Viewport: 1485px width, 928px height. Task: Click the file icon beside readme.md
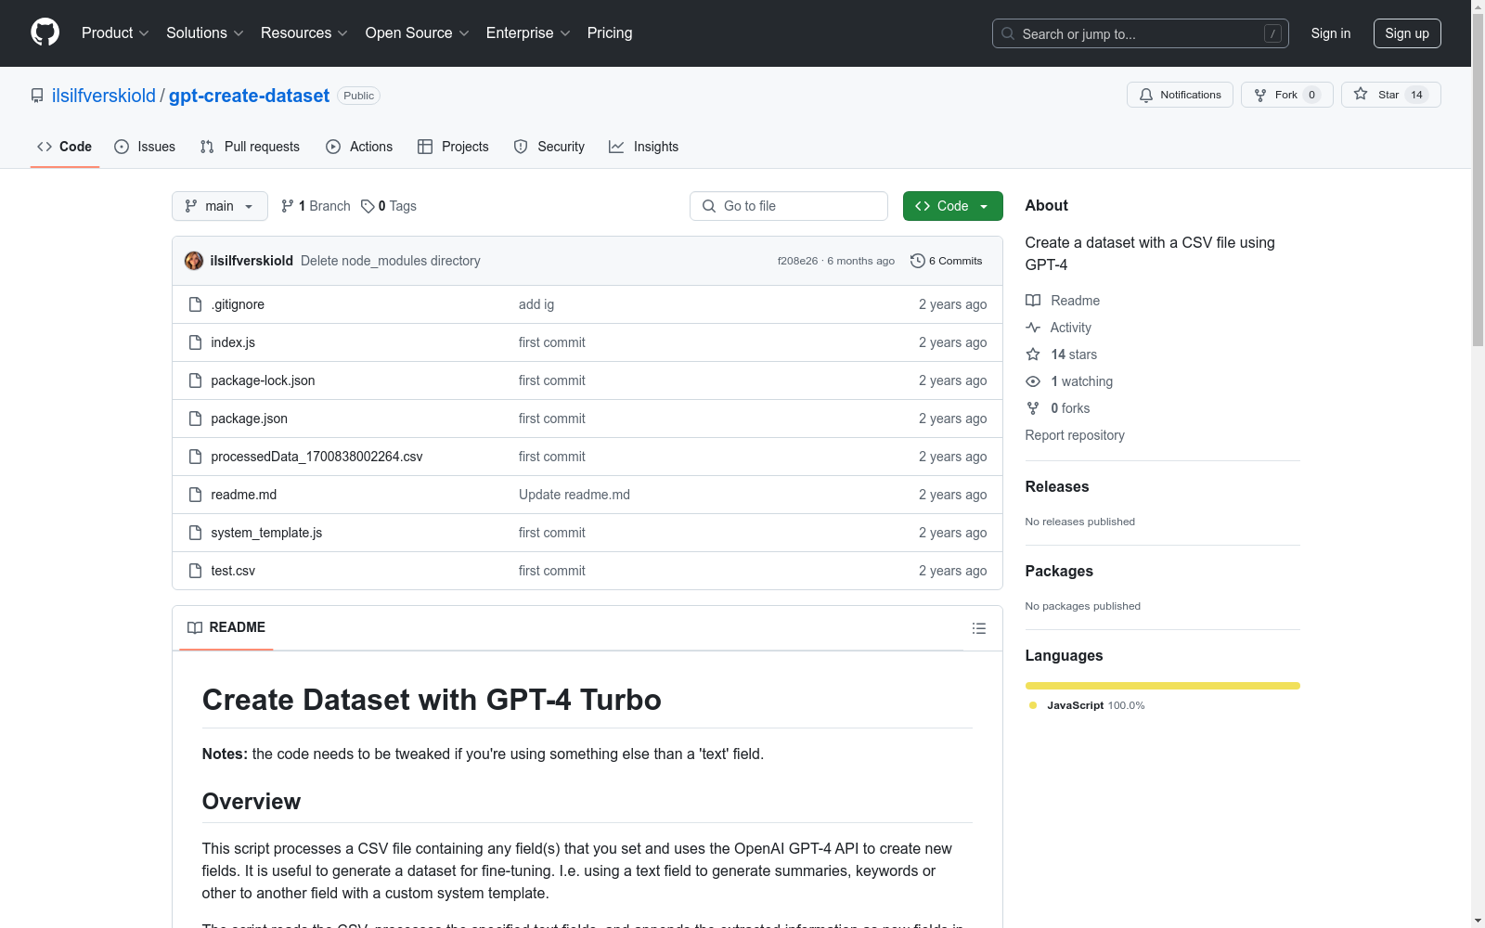195,495
